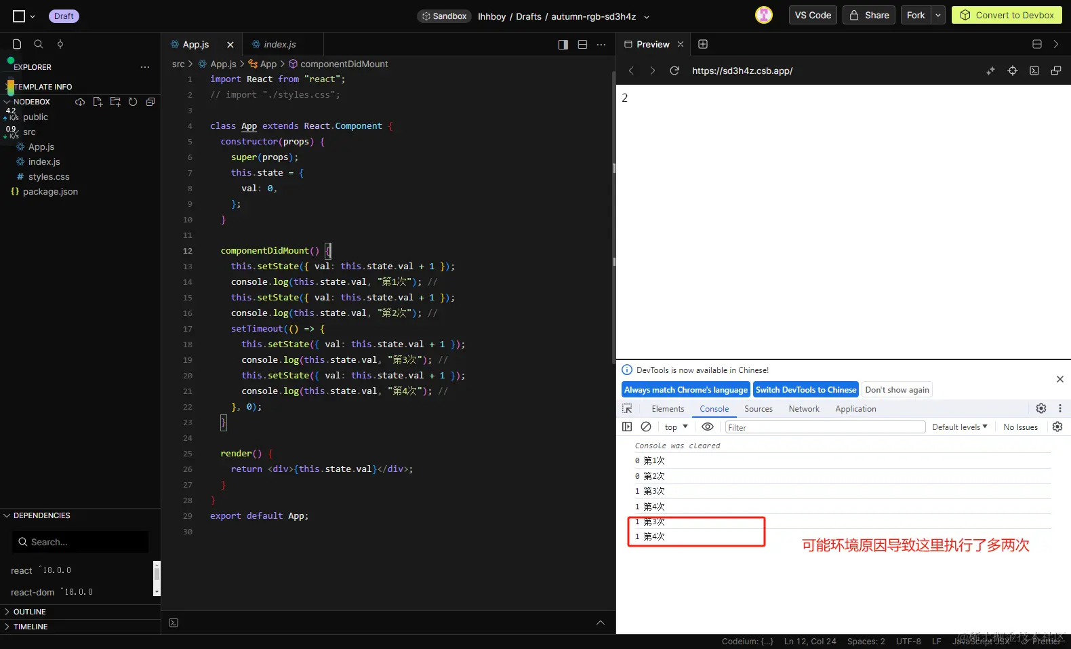Open the Explorer files view icon
Image resolution: width=1071 pixels, height=649 pixels.
tap(17, 44)
